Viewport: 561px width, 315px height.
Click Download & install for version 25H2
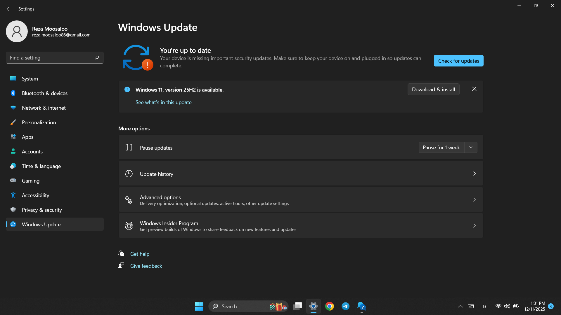[433, 90]
